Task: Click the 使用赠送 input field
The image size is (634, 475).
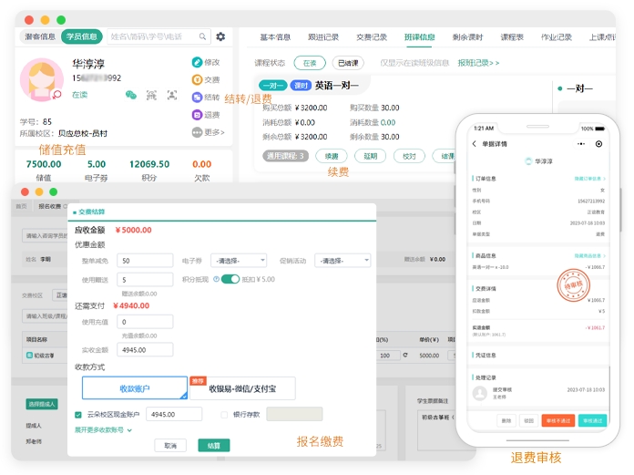Action: click(x=145, y=280)
